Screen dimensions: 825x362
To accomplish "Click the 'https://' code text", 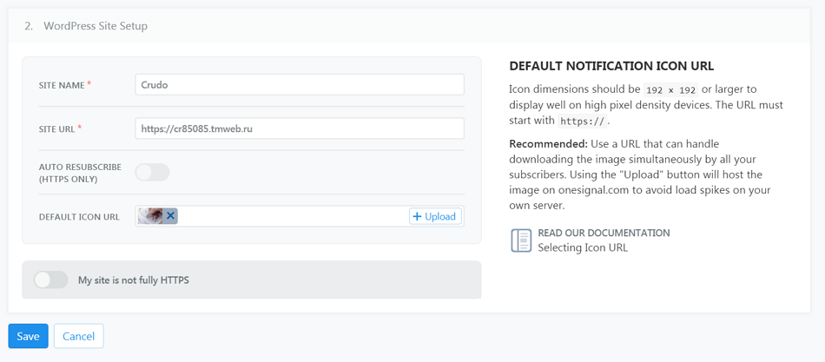I will 583,121.
